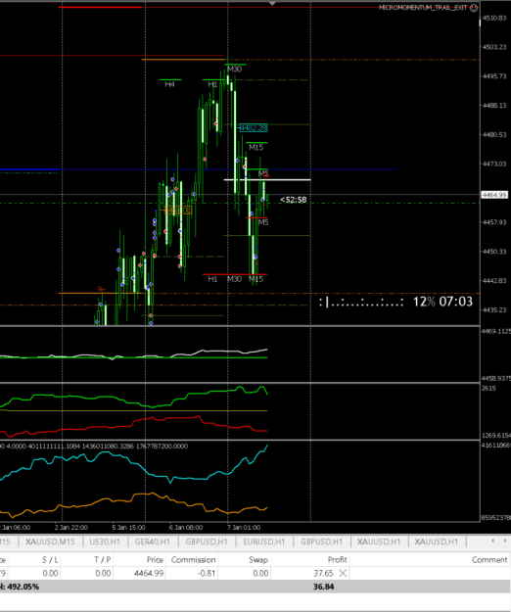
Task: Sort trades by the Profit column header
Action: 337,560
